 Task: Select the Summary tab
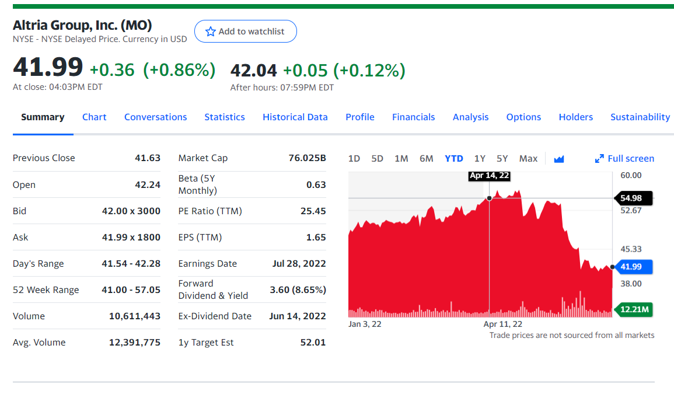[x=43, y=117]
